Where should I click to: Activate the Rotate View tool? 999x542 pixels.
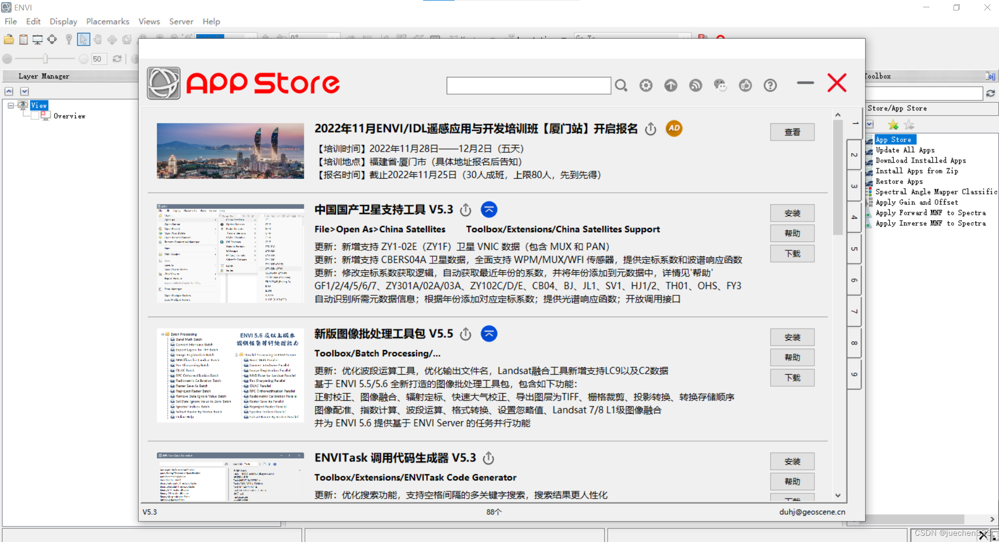click(x=127, y=39)
